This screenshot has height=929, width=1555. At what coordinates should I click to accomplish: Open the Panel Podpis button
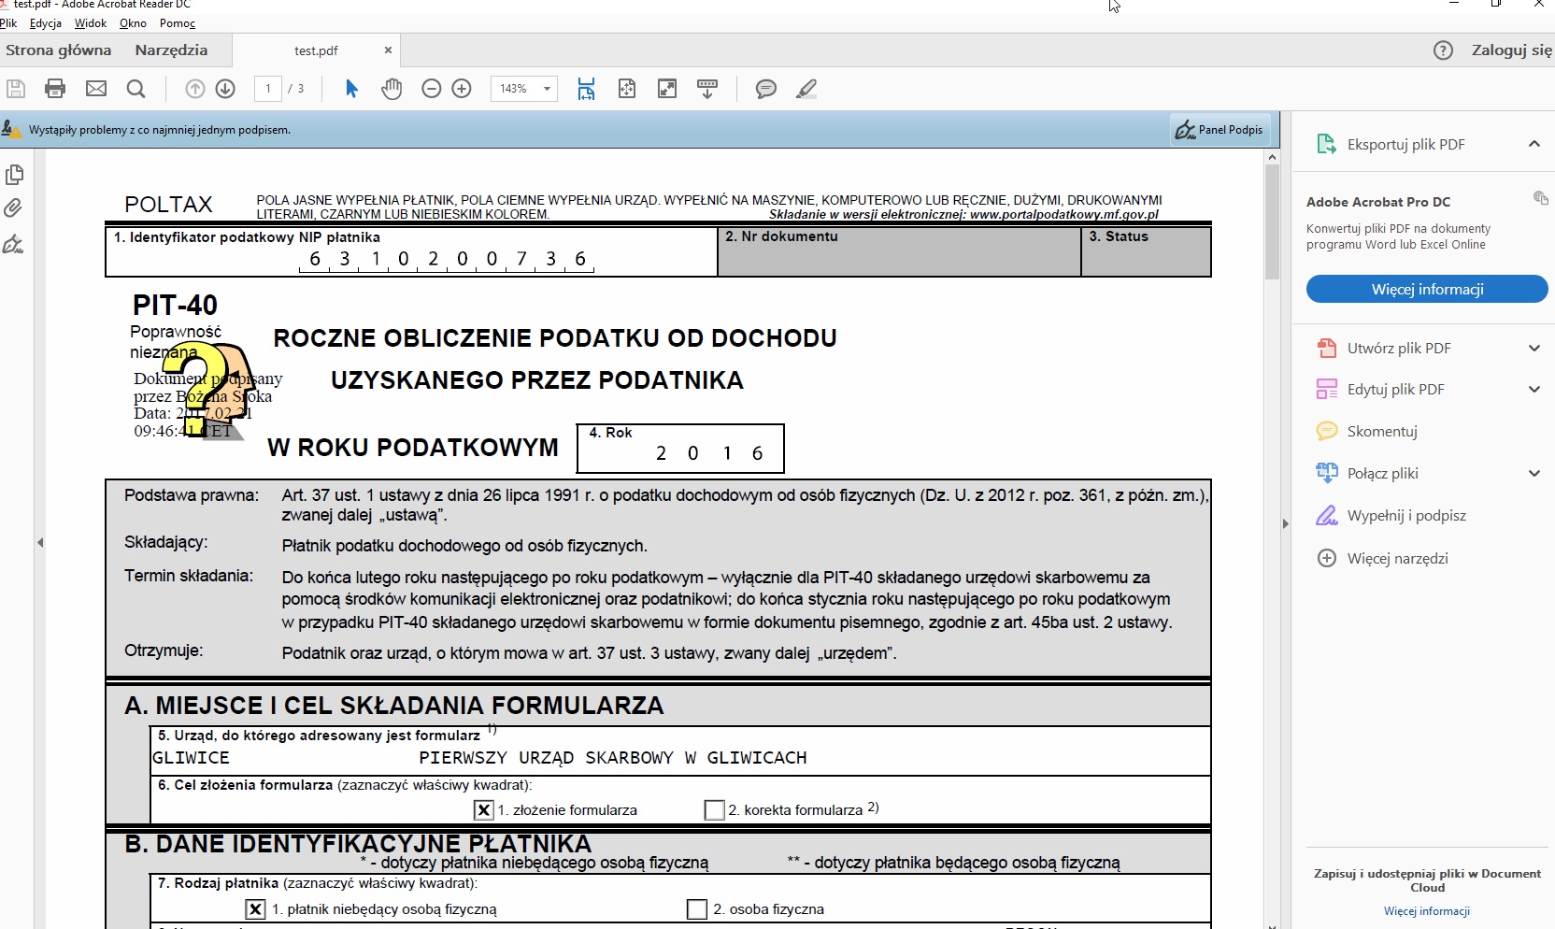1220,130
